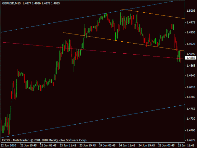
Task: Click the GBPUSD,M15 symbol label
Action: (11, 3)
